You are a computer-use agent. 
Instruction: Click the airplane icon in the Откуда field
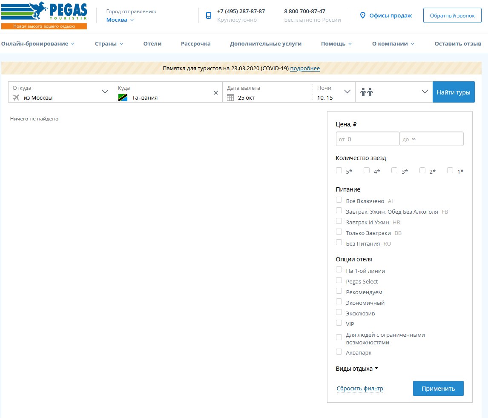(x=16, y=97)
